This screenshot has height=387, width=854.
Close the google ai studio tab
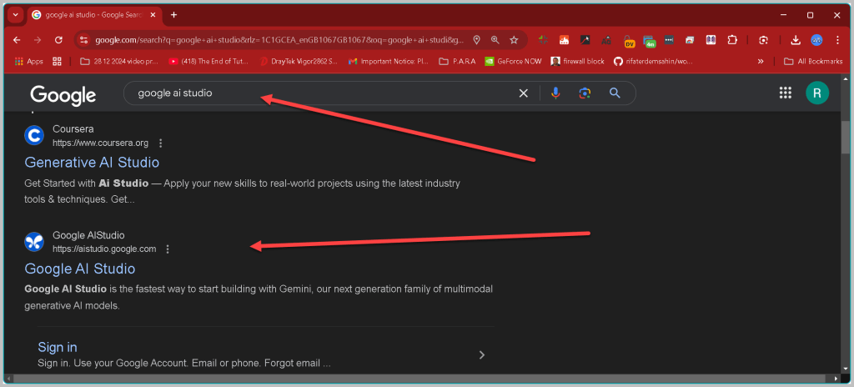pyautogui.click(x=152, y=15)
